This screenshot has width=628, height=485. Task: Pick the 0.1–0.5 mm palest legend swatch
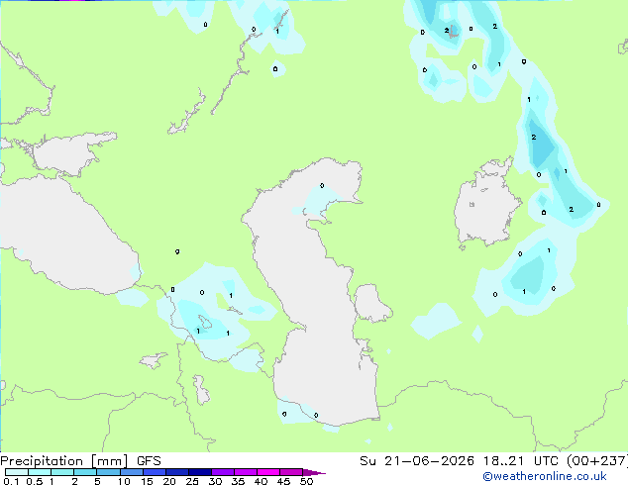coord(17,472)
